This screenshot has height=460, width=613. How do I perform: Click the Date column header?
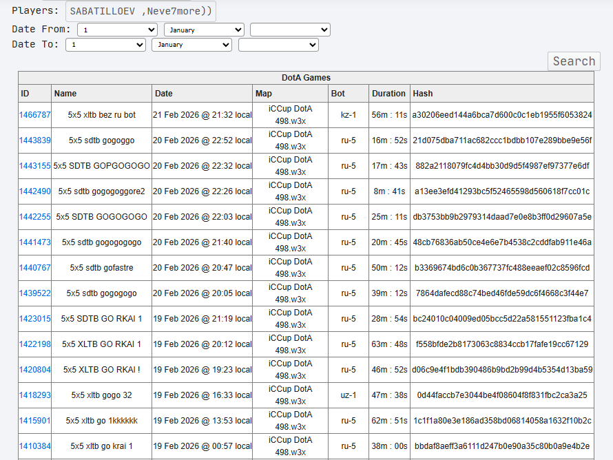(x=202, y=94)
